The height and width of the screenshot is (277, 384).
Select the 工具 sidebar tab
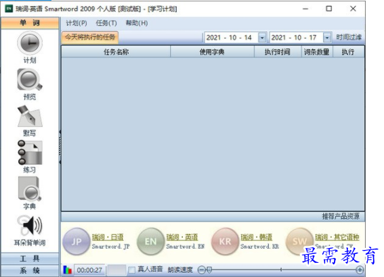(x=30, y=259)
